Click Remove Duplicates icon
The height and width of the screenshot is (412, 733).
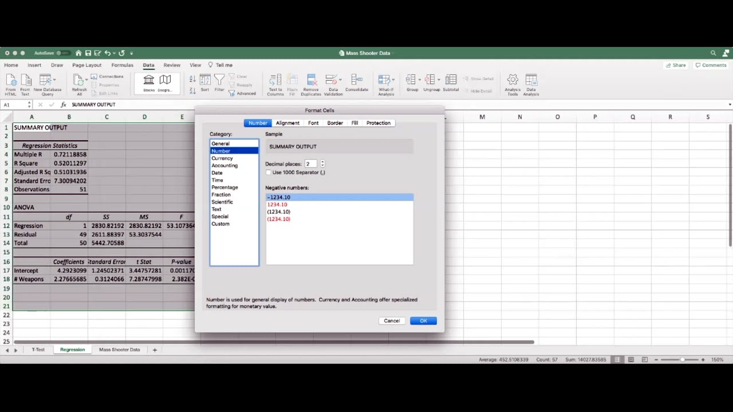(312, 80)
